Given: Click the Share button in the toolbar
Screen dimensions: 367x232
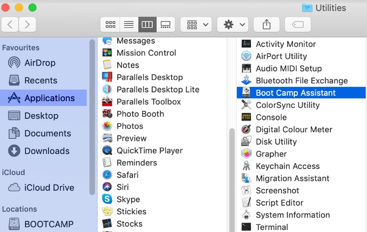Looking at the screenshot, I should [267, 24].
